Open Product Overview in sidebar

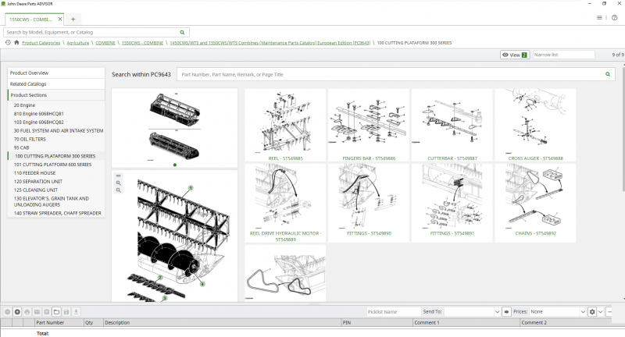coord(56,73)
